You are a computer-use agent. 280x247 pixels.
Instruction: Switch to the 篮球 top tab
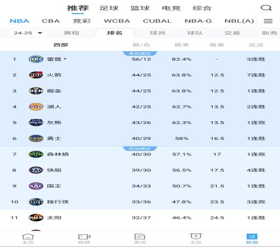[x=140, y=8]
